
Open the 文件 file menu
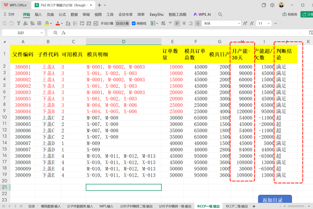[x=9, y=14]
